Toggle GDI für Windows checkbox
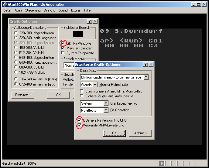This screenshot has width=209, height=168. (x=63, y=43)
